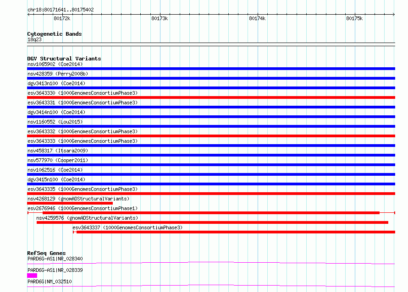Open the dgv3413n100 (Coe2014) variant label

(x=56, y=83)
